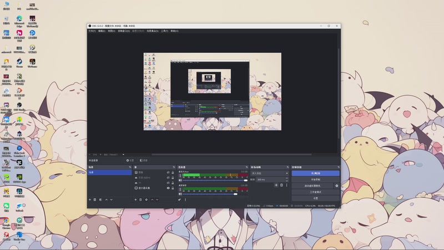
Task: Open the 帮助(H) menu
Action: coord(174,31)
